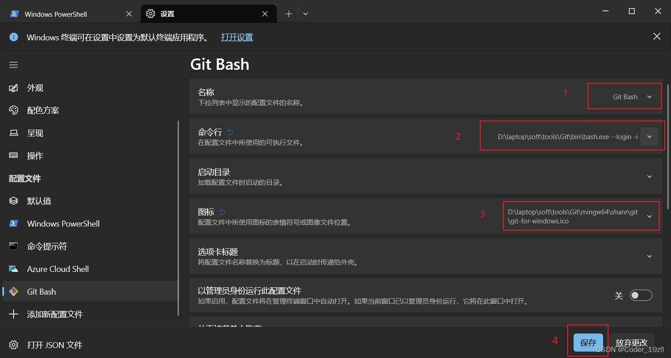671x358 pixels.
Task: Click the gear icon for 打开 JSON 文件
Action: [14, 345]
